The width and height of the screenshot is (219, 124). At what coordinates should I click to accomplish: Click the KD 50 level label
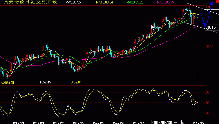[207, 103]
